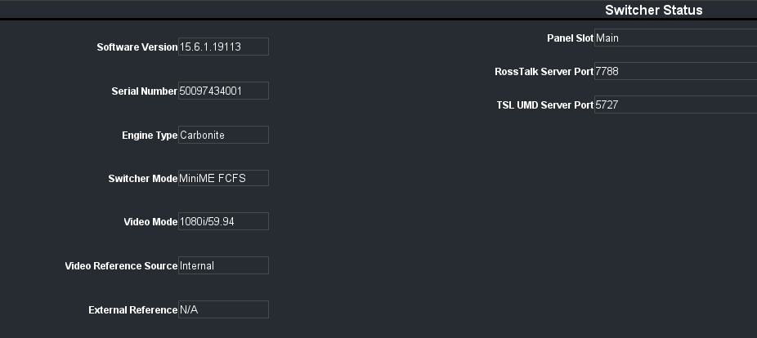Select the Switcher Mode MiniME FCFS field
757x338 pixels.
pyautogui.click(x=223, y=178)
